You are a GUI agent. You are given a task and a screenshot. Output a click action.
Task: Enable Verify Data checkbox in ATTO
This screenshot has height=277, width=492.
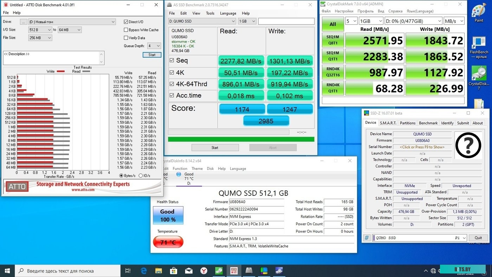tap(126, 38)
